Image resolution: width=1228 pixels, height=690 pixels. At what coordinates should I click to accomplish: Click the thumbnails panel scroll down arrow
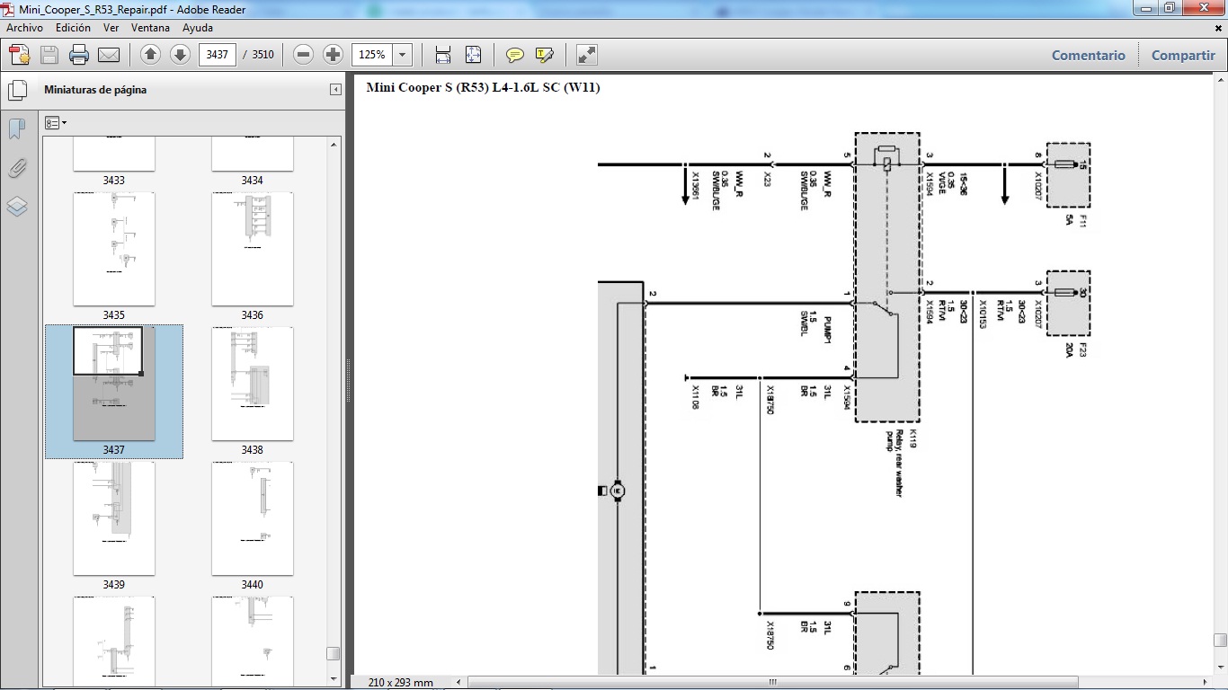pyautogui.click(x=334, y=679)
